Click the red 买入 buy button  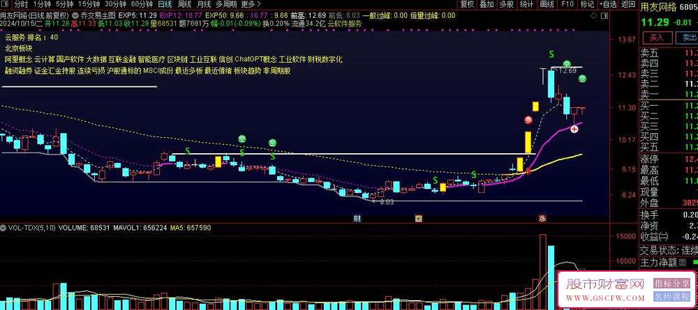[657, 38]
